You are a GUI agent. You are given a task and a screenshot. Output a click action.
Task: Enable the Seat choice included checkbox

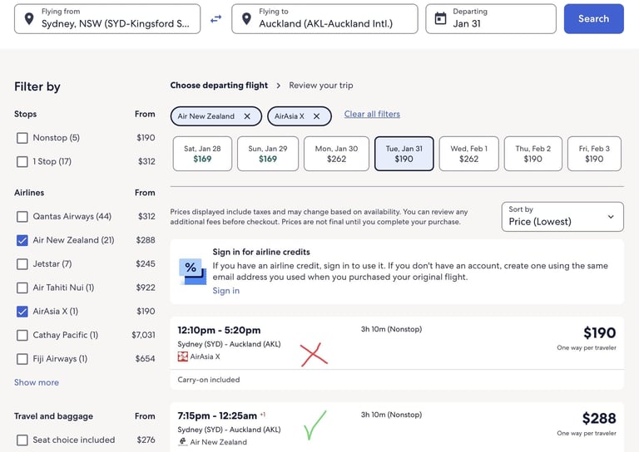(22, 440)
